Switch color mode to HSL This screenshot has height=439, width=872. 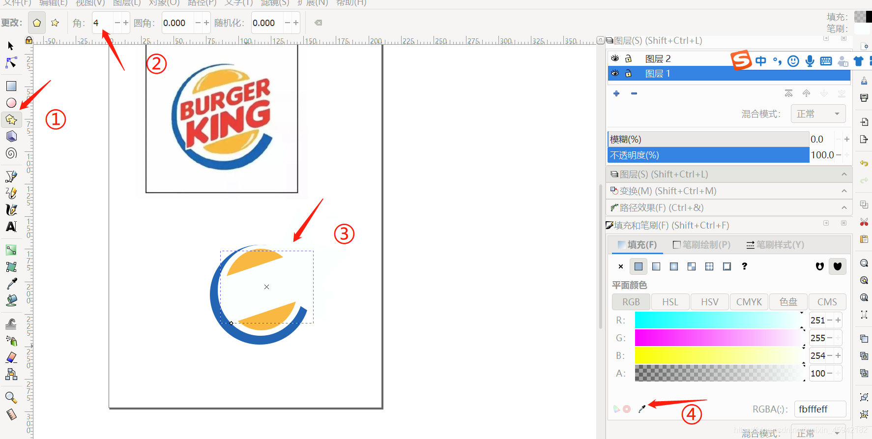point(670,302)
